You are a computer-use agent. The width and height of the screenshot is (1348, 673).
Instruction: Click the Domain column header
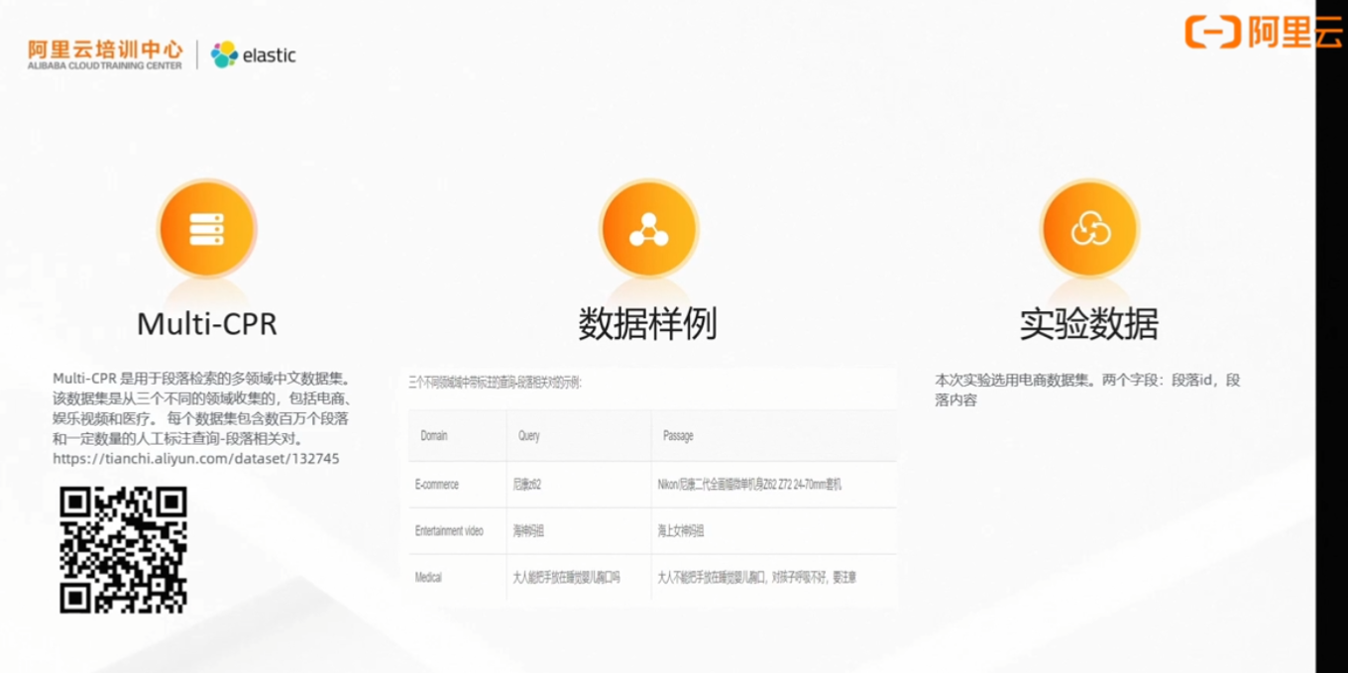tap(434, 436)
